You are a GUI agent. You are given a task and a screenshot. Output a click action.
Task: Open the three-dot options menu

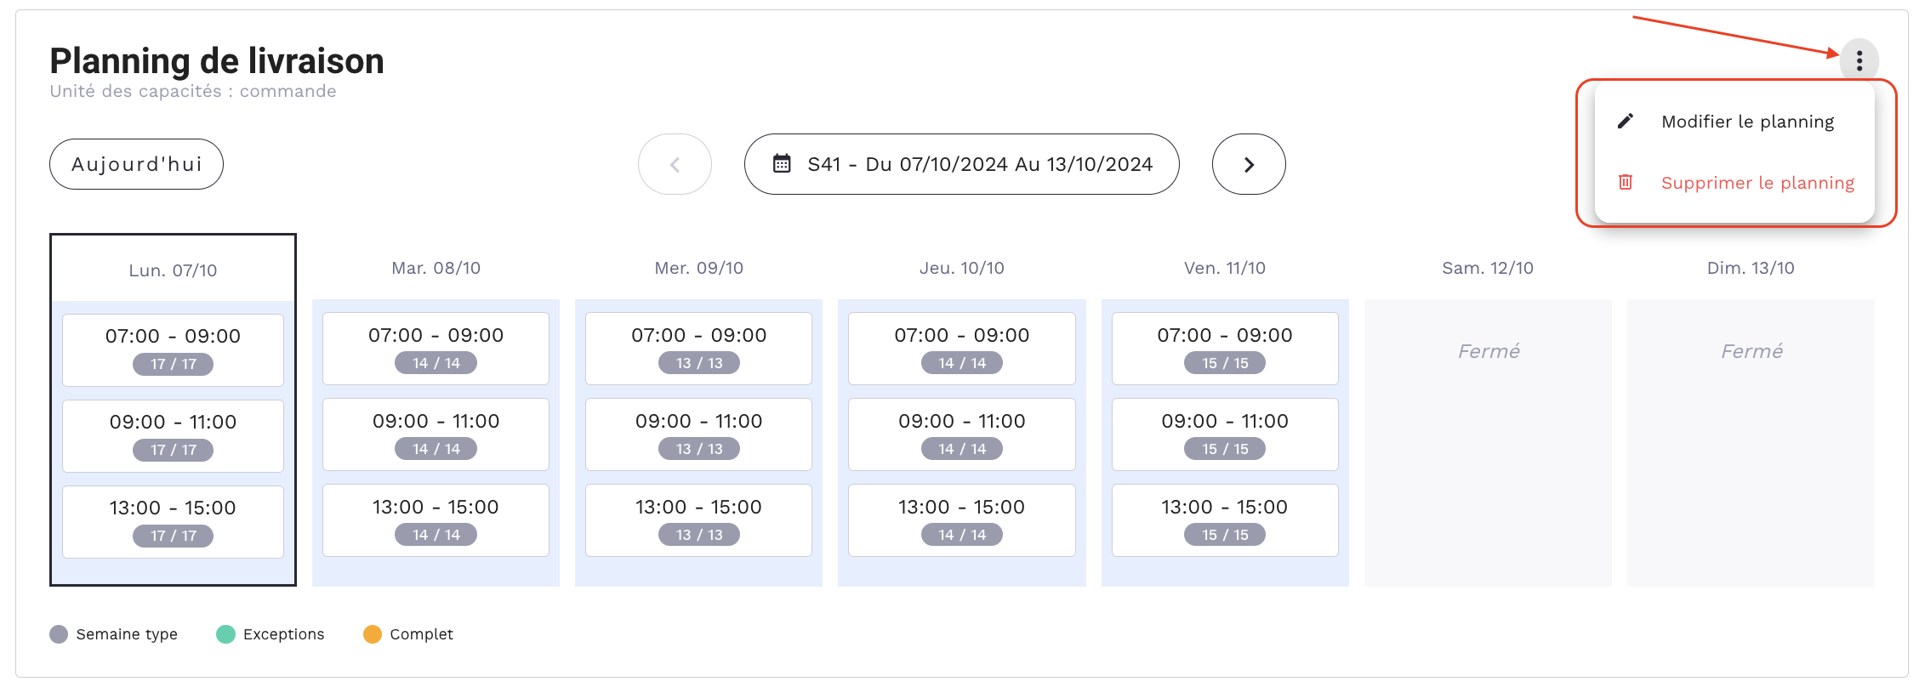pos(1859,60)
